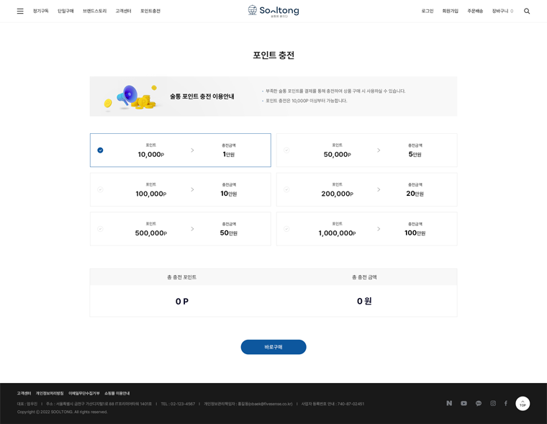Viewport: 547px width, 424px height.
Task: Select the 200,000P radio option
Action: (x=286, y=189)
